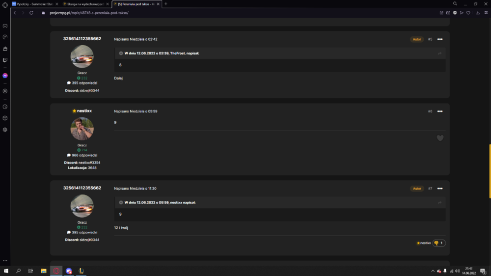Reload the page with the refresh icon
Viewport: 491px width, 276px height.
31,13
